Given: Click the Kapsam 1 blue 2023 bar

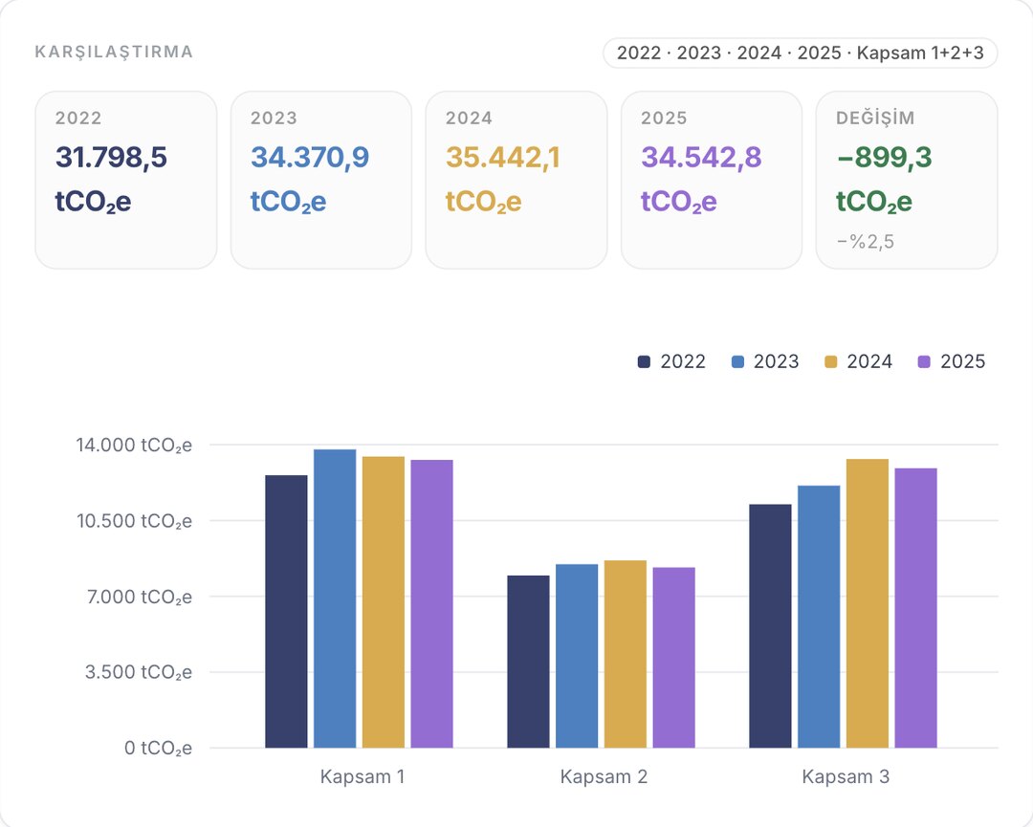Looking at the screenshot, I should [335, 598].
